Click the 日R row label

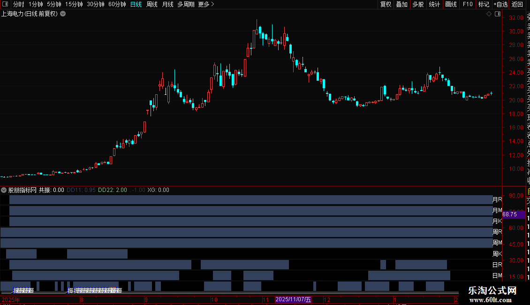[497, 265]
